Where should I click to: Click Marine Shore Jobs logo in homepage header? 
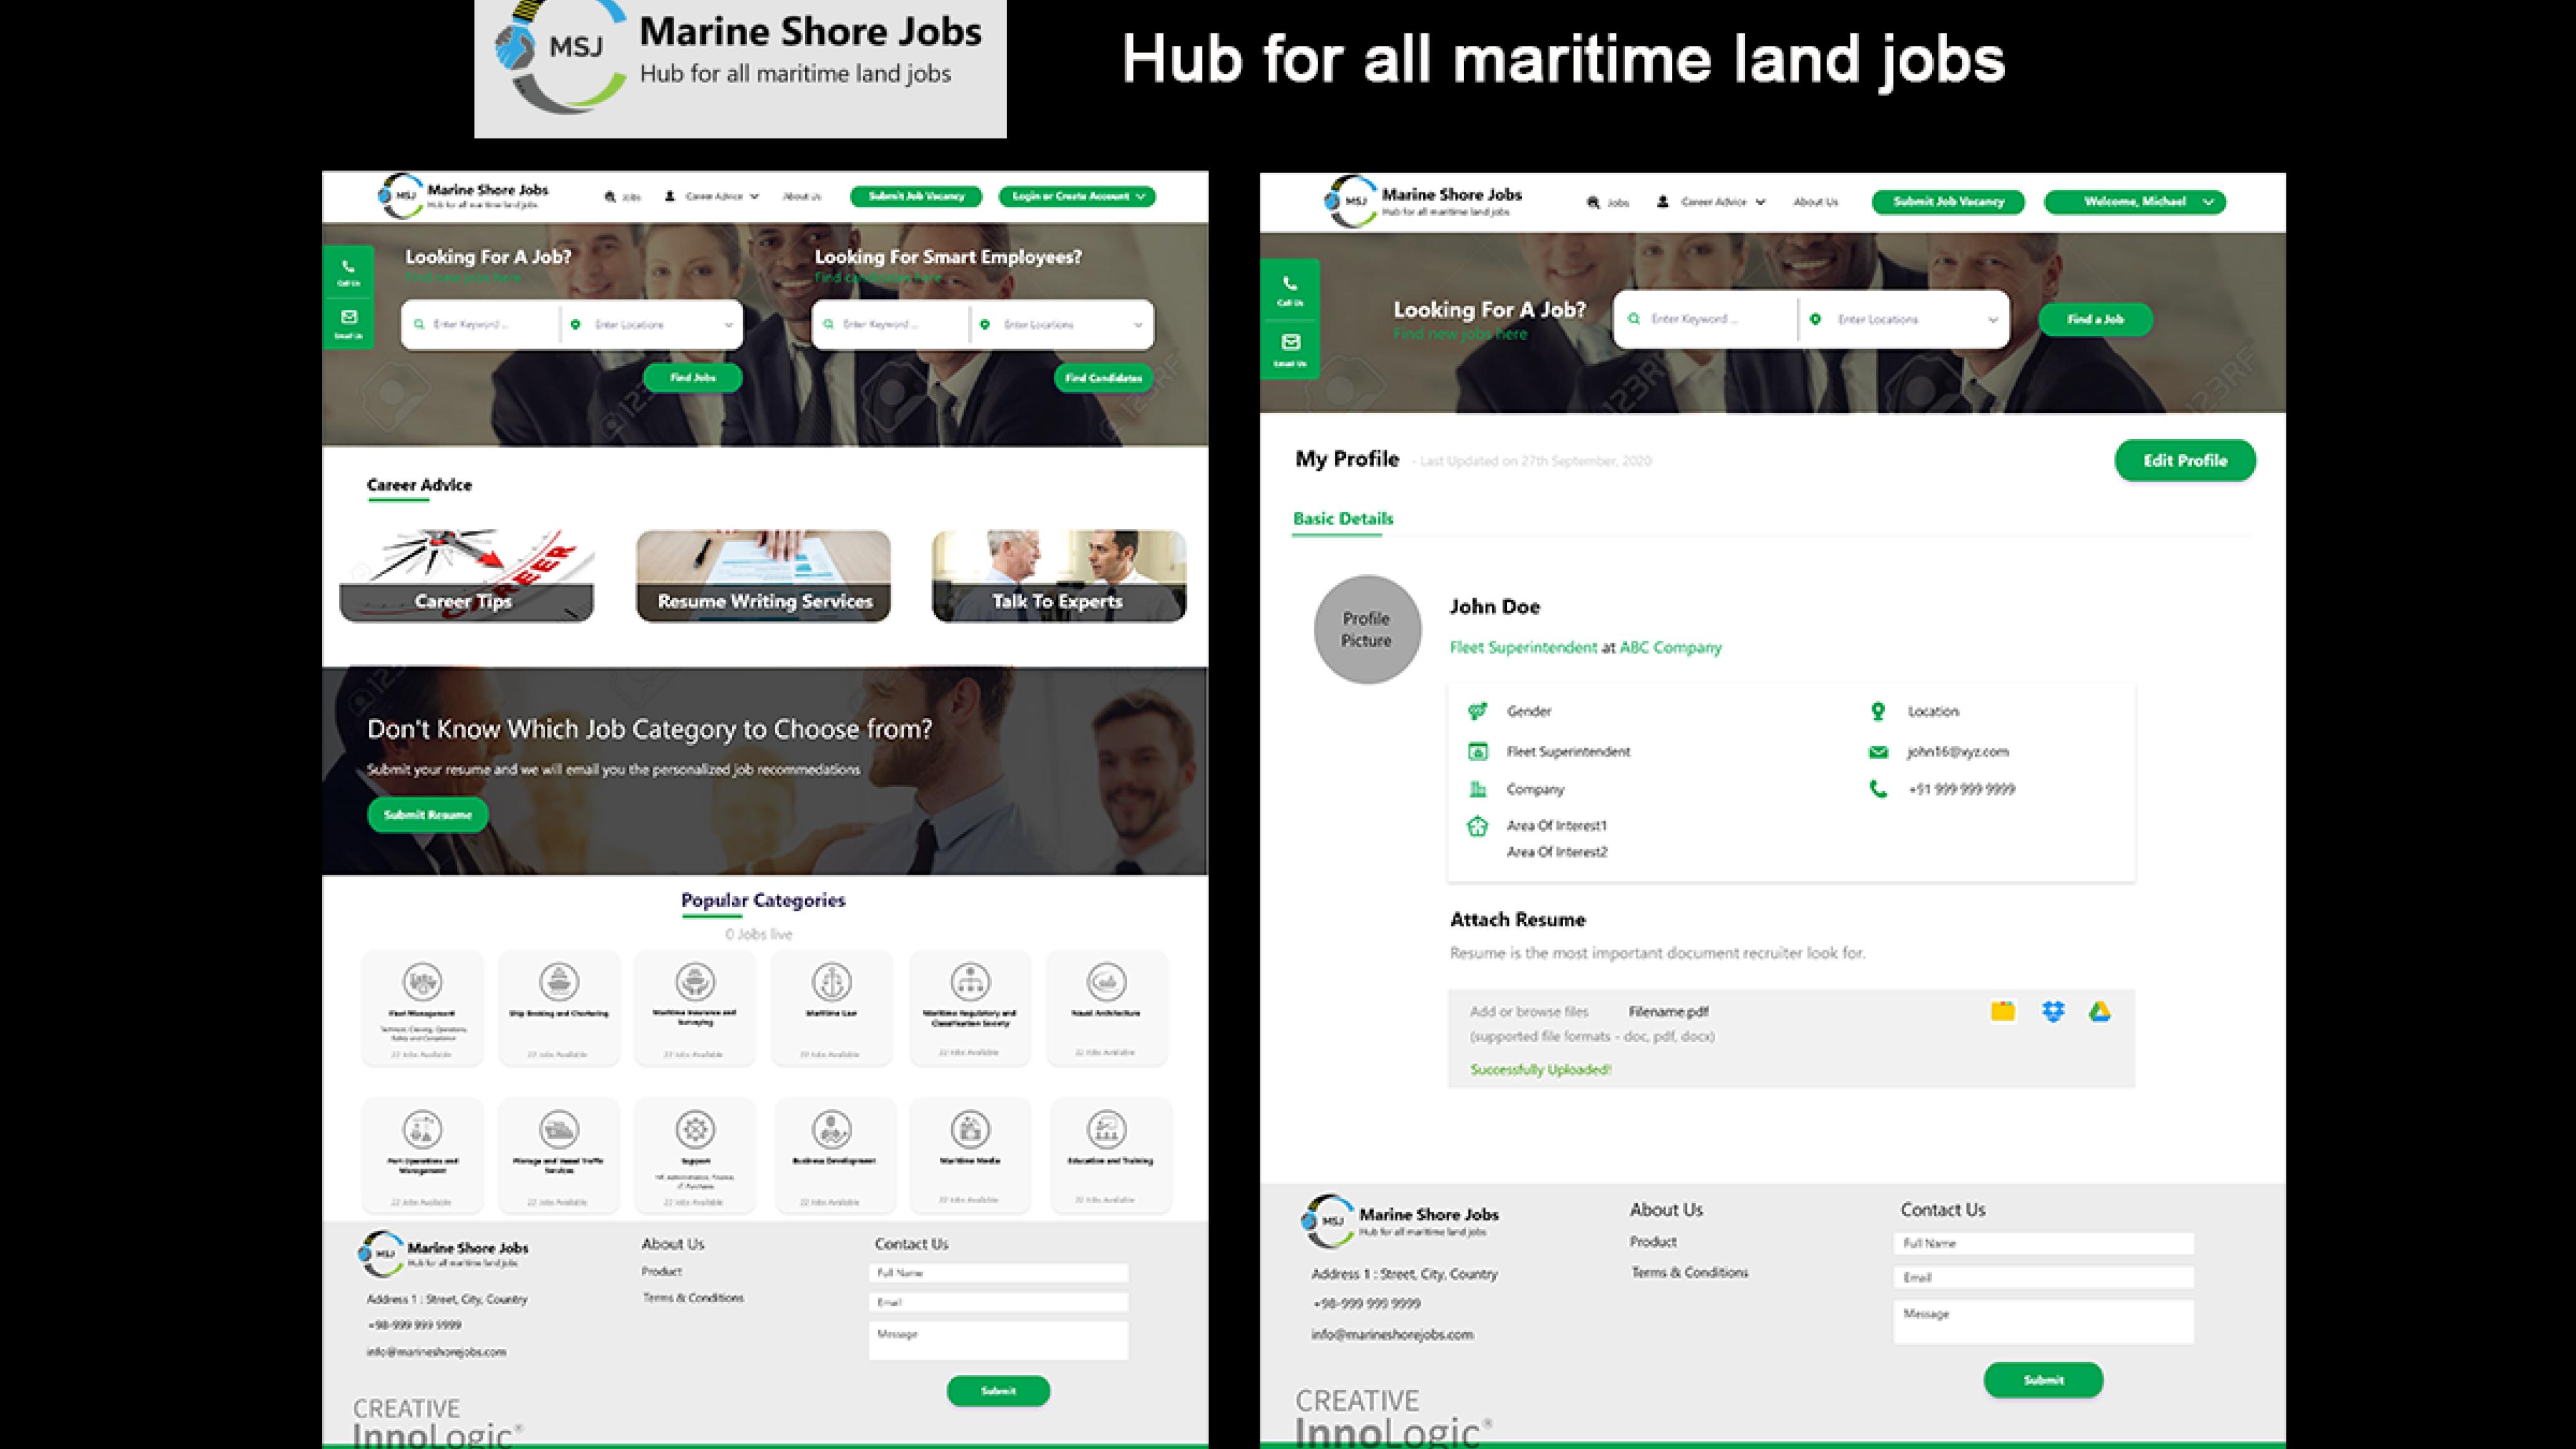[x=463, y=195]
